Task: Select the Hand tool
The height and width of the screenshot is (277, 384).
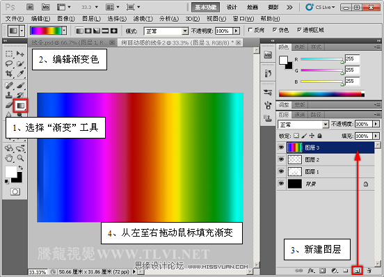Action: click(9, 158)
